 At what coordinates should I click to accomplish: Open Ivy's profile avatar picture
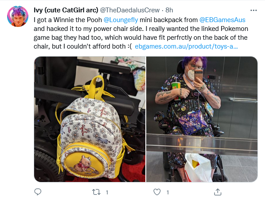click(x=18, y=16)
